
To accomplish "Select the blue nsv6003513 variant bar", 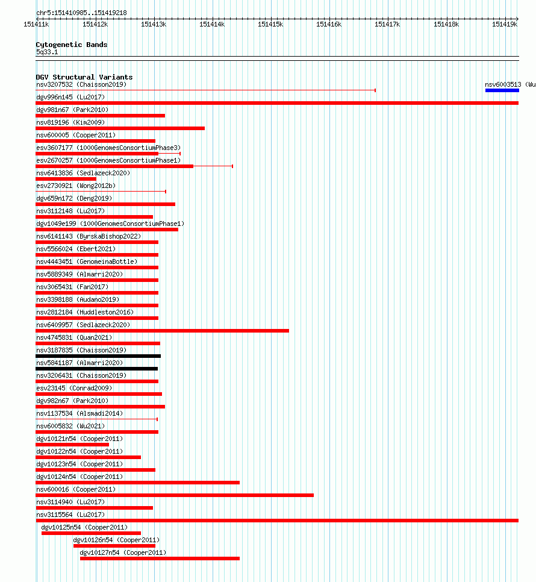I will tap(502, 90).
